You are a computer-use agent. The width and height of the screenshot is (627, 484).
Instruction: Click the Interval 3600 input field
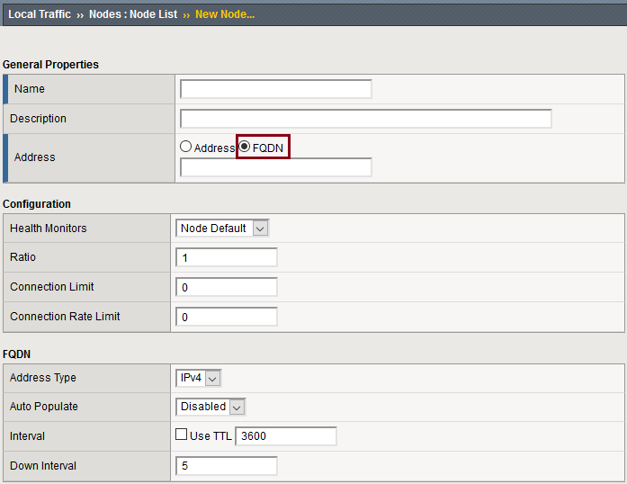pos(285,436)
